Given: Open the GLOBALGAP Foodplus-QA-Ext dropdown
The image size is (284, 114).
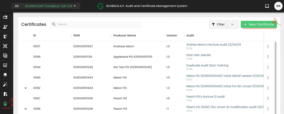Looking at the screenshot, I should click(50, 6).
